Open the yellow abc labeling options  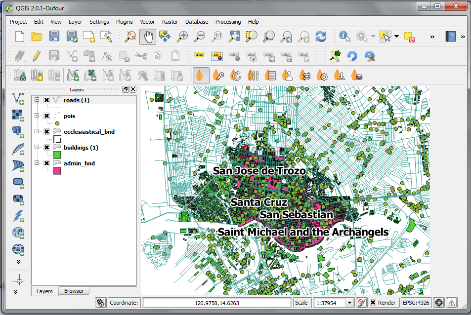coord(199,55)
